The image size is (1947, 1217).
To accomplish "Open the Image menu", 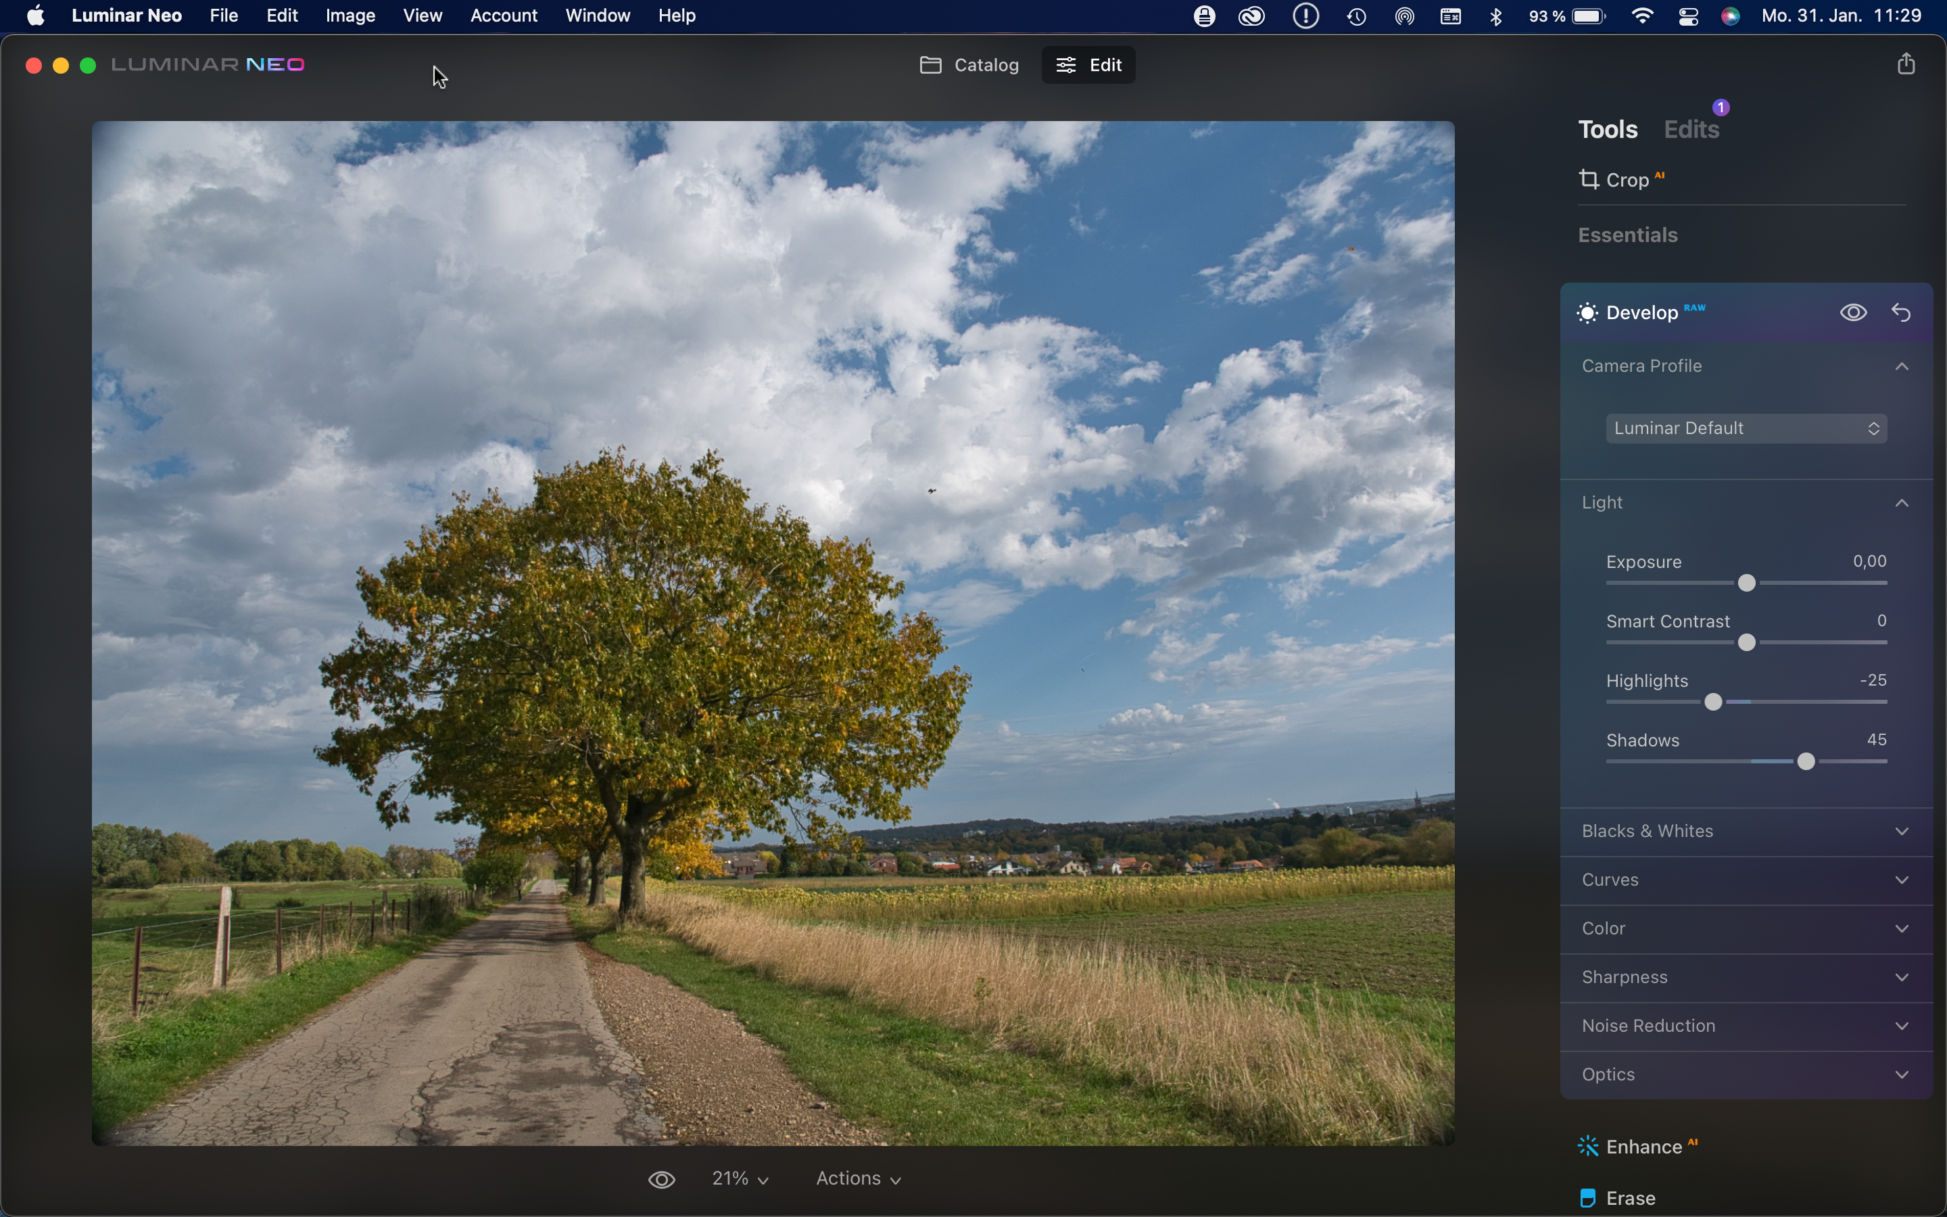I will tap(350, 16).
